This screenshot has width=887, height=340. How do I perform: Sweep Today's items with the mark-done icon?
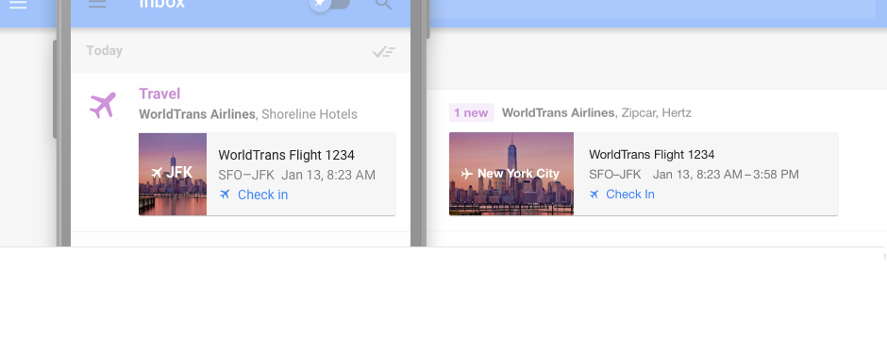coord(383,52)
